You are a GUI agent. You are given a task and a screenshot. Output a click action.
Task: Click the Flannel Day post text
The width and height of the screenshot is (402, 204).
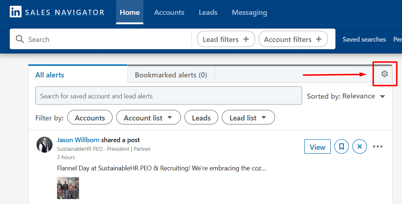coord(161,168)
